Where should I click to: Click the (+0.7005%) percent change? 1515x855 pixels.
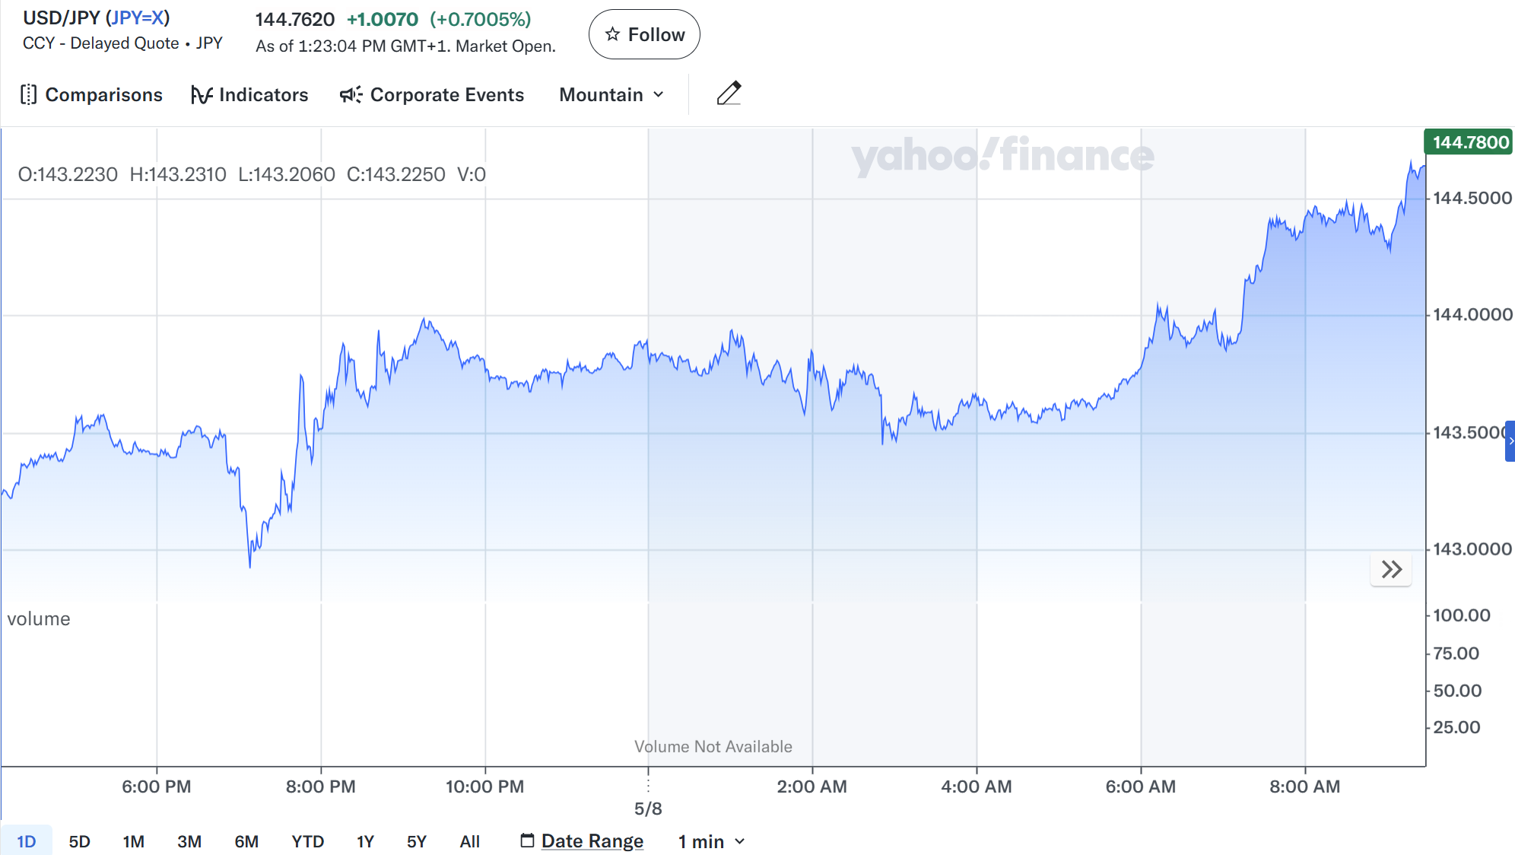(481, 19)
